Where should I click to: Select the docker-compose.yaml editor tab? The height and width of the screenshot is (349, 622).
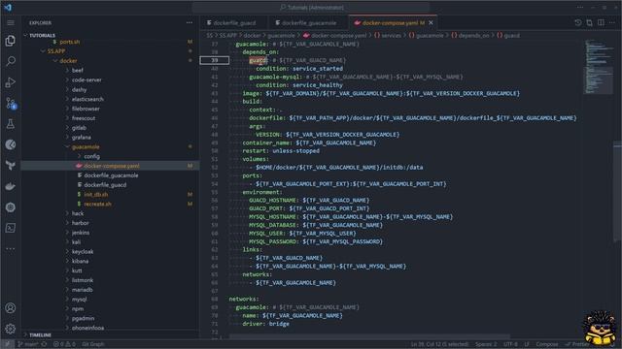(390, 23)
